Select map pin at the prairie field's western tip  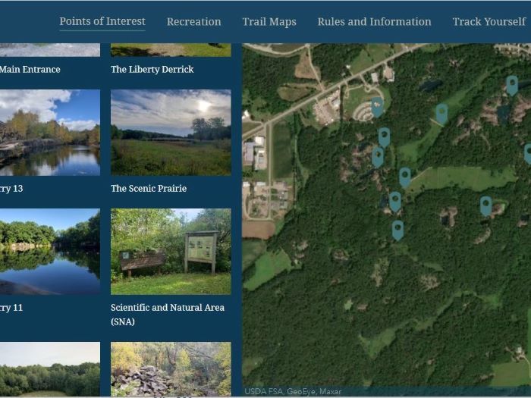pyautogui.click(x=404, y=177)
